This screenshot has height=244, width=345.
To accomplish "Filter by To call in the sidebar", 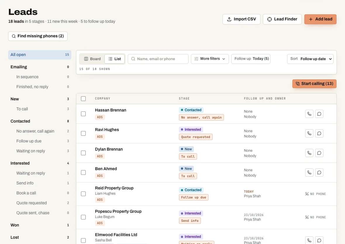I will [39, 109].
